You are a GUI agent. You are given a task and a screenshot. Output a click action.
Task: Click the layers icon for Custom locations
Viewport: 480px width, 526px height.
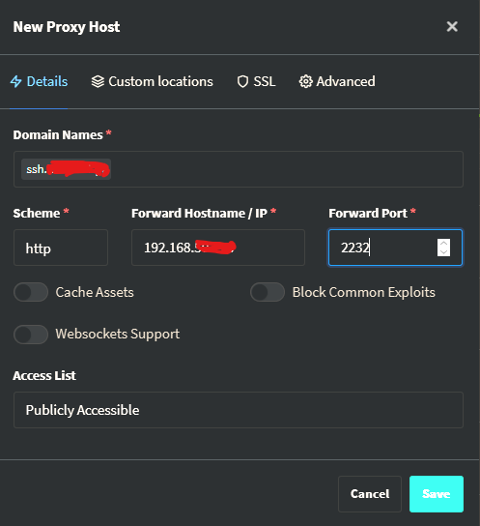(98, 81)
